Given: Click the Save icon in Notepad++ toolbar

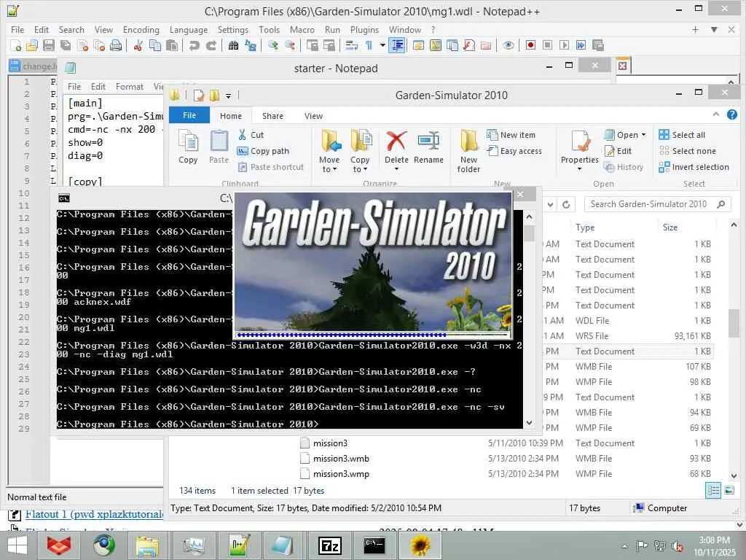Looking at the screenshot, I should (x=49, y=45).
